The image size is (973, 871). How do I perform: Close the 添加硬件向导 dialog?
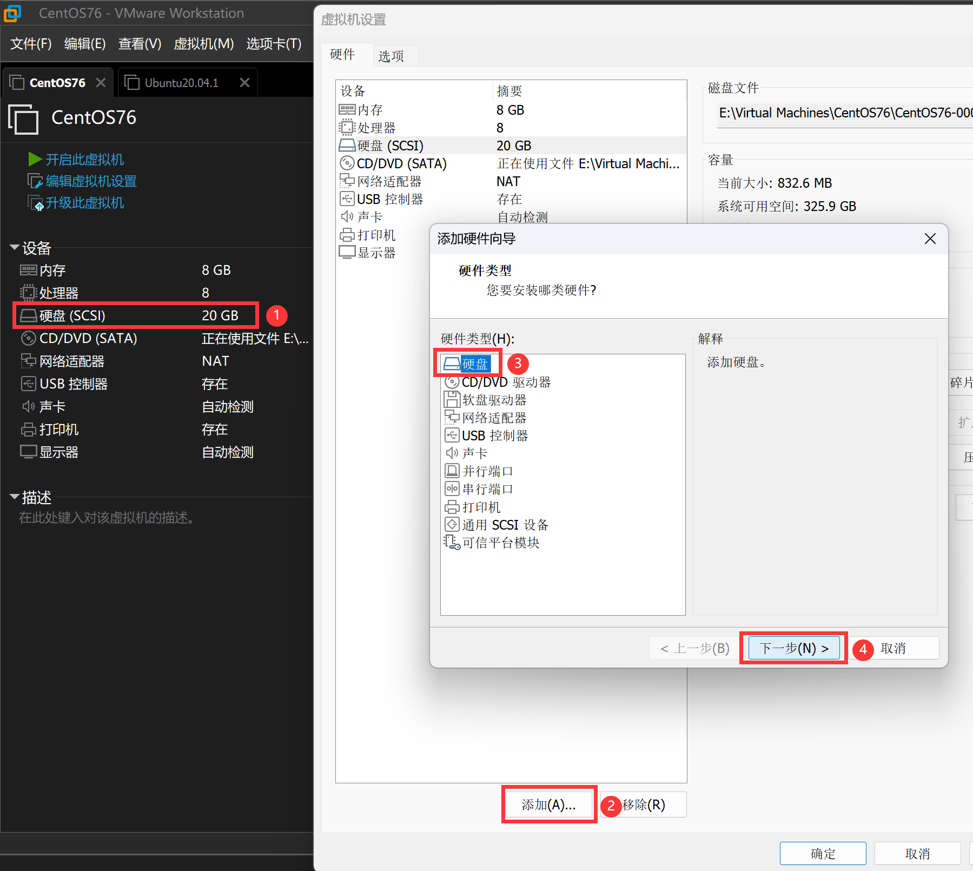point(930,239)
